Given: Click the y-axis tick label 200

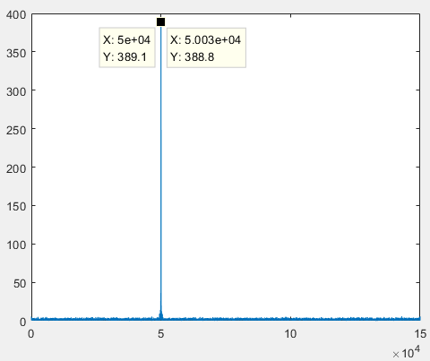Looking at the screenshot, I should (x=16, y=168).
